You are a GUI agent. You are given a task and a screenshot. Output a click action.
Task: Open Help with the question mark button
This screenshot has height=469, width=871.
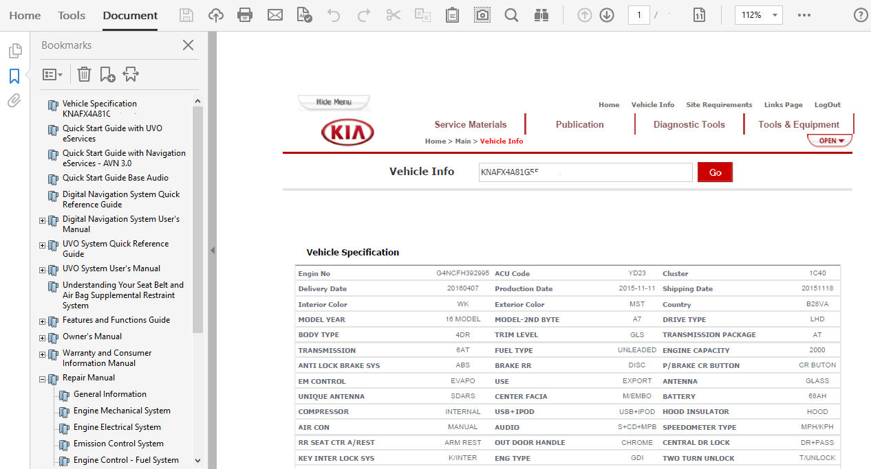(x=860, y=14)
